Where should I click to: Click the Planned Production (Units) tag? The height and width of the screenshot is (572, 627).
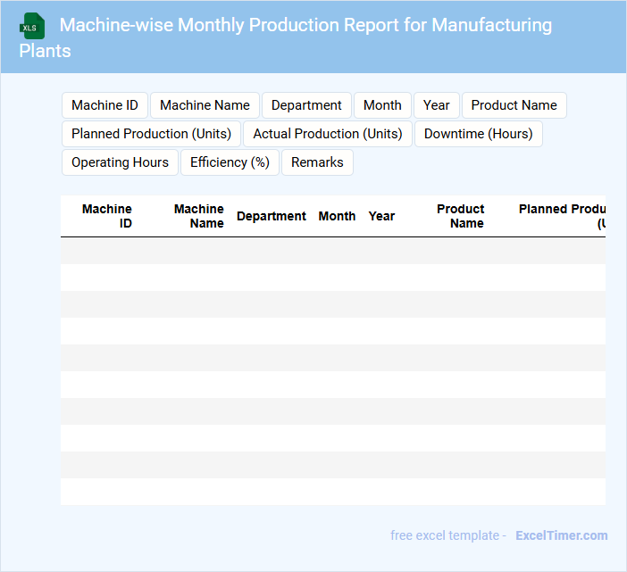151,134
